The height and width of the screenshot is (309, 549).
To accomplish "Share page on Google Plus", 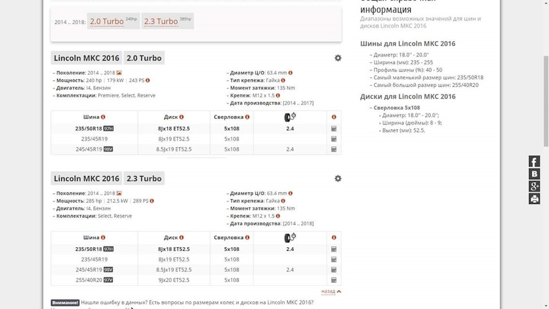I will 534,186.
